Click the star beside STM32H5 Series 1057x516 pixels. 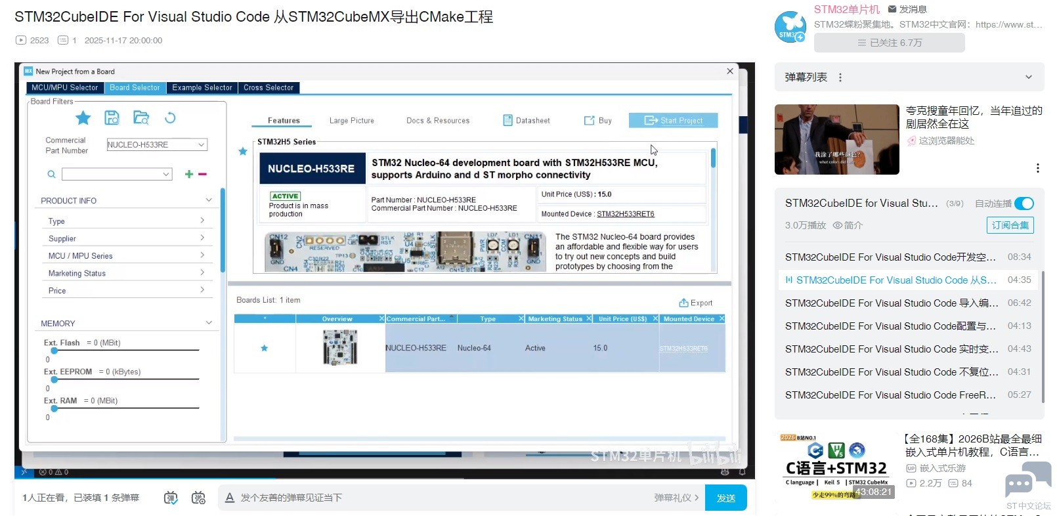(243, 151)
